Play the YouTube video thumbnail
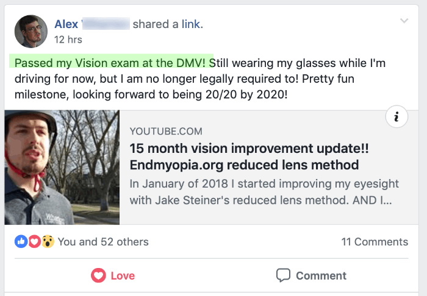This screenshot has height=296, width=427. point(62,167)
